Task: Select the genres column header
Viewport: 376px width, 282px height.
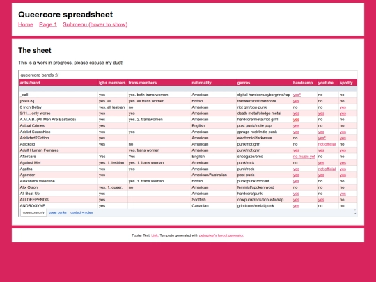Action: click(x=264, y=83)
